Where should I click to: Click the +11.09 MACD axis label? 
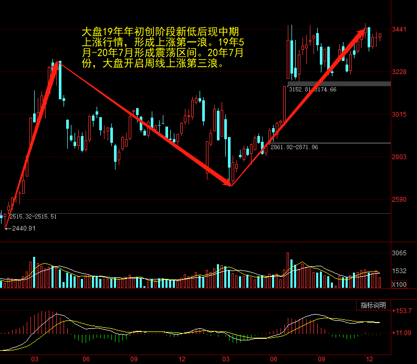(x=403, y=333)
